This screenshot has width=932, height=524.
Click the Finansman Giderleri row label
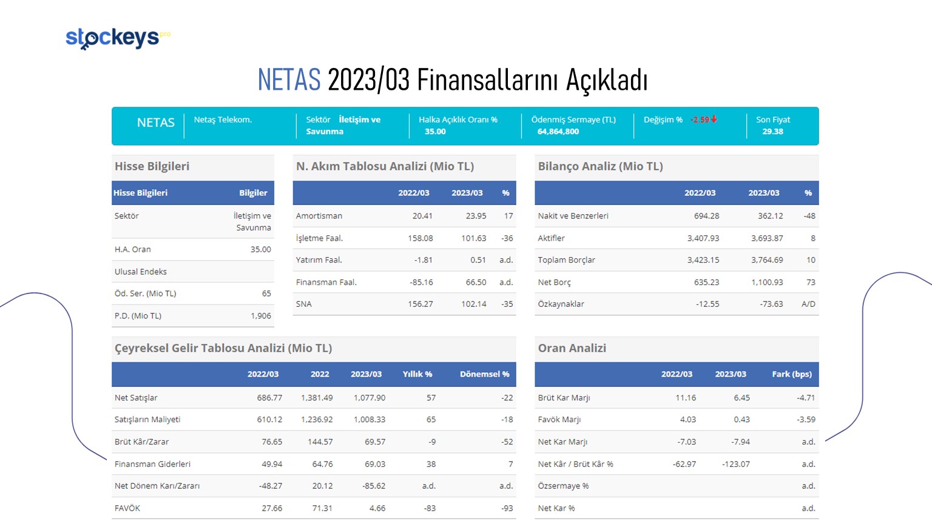152,464
